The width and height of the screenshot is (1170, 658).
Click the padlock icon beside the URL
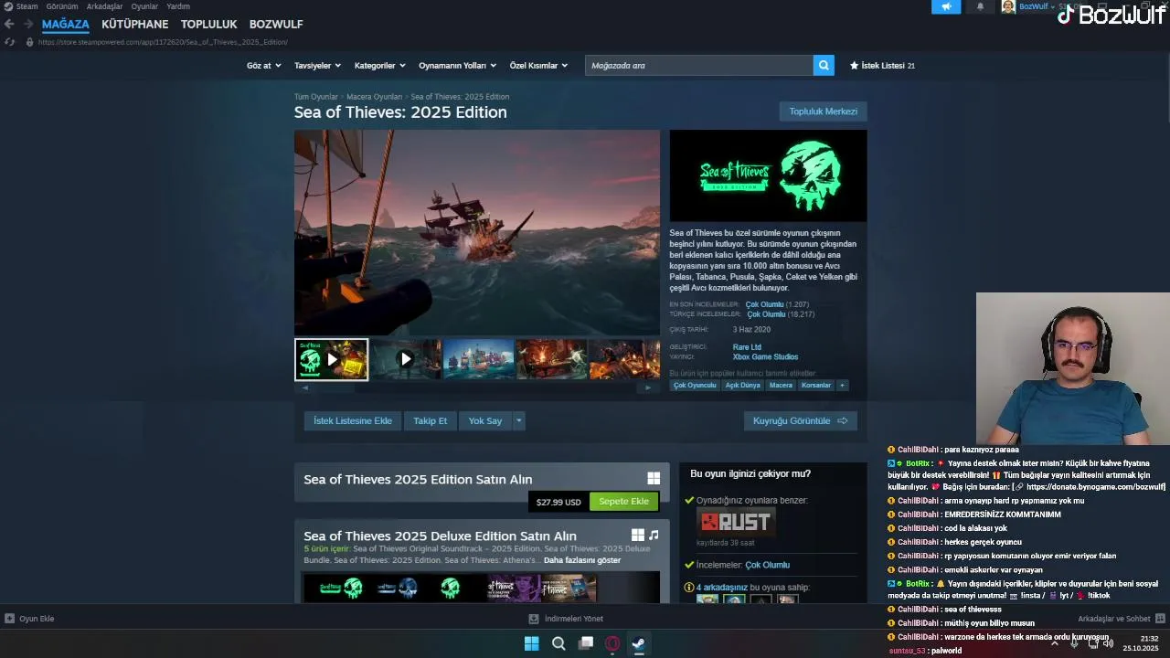[29, 42]
